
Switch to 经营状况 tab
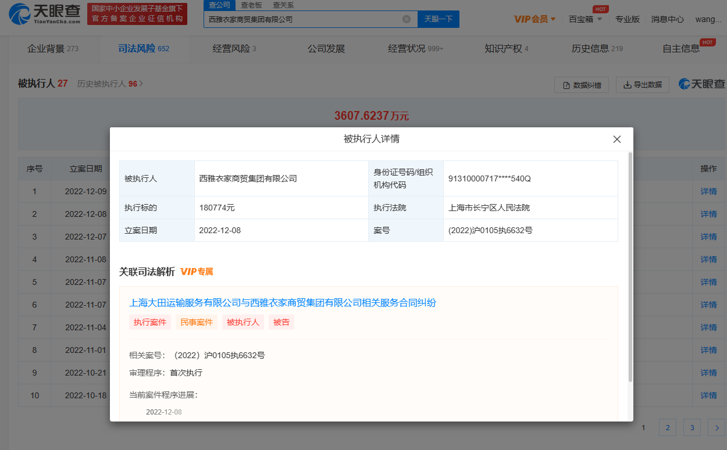click(x=415, y=49)
